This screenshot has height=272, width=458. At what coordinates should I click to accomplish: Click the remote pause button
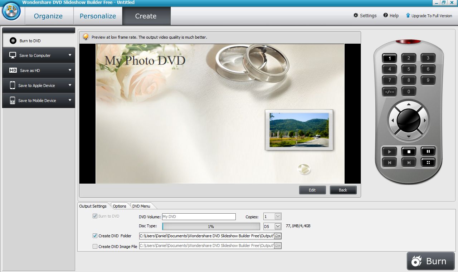coord(428,151)
